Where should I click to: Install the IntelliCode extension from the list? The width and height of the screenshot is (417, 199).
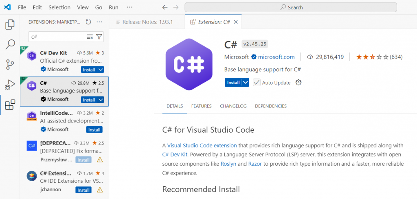(94, 130)
